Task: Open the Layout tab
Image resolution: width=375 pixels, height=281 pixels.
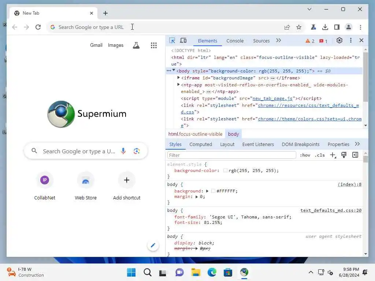Action: [227, 144]
